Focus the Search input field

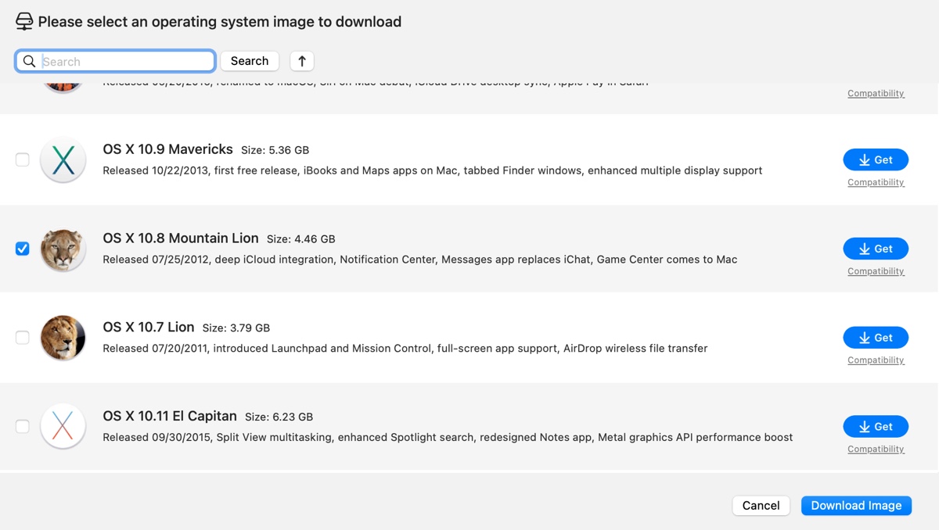125,61
